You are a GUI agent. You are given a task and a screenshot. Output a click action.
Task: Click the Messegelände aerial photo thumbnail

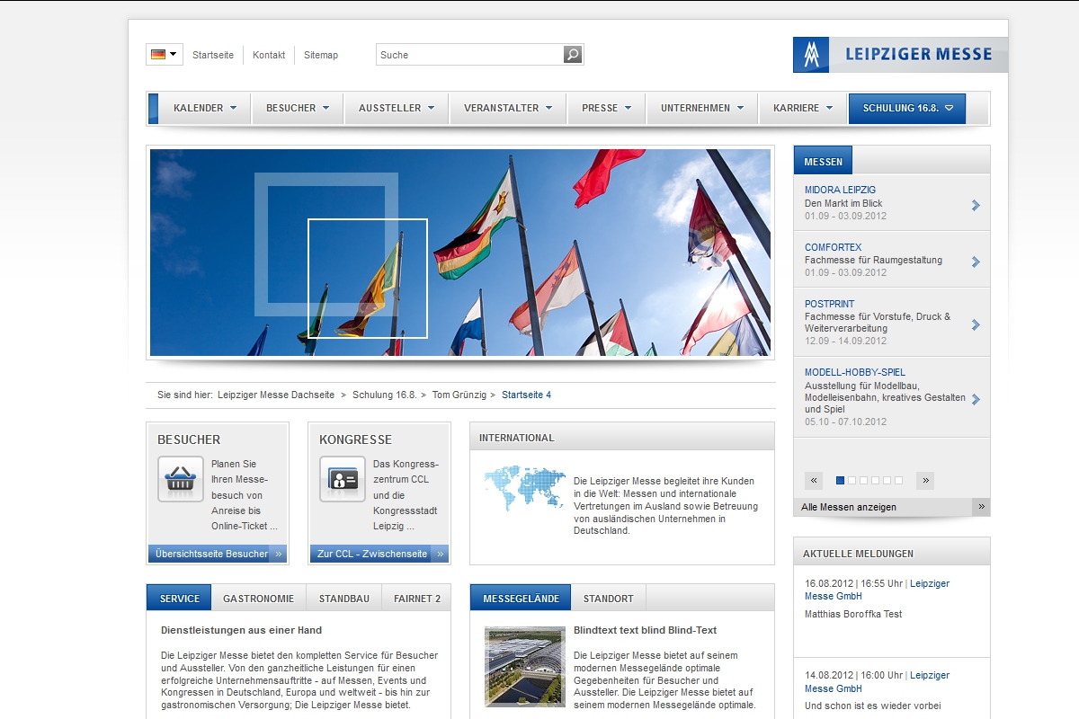(x=524, y=666)
